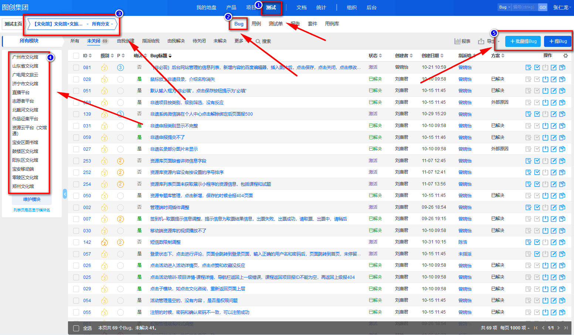Open table column settings gear icon
This screenshot has height=335, width=574.
pyautogui.click(x=565, y=56)
